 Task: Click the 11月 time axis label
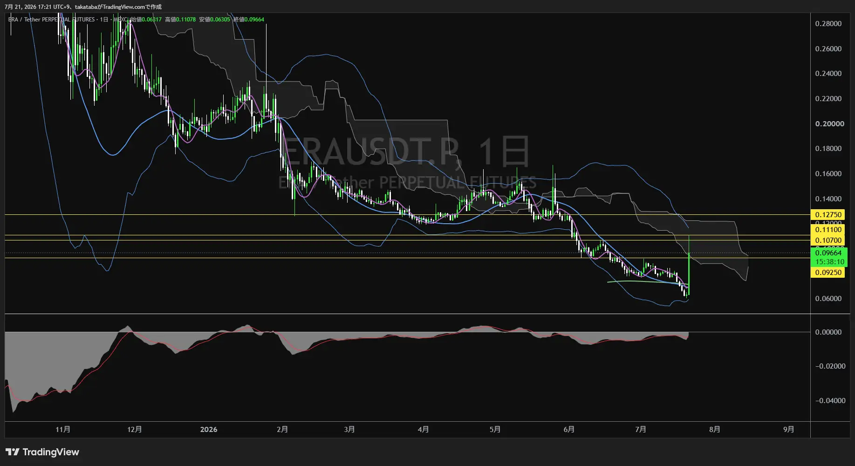click(63, 429)
